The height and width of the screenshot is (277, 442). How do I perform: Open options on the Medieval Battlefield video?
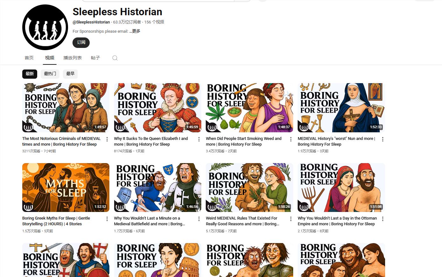coord(199,219)
